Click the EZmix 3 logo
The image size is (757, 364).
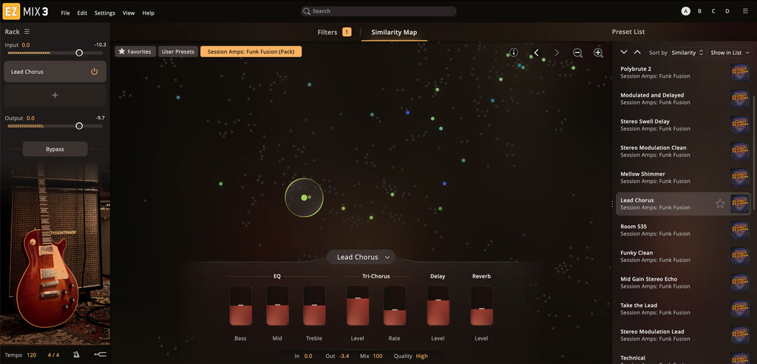click(26, 12)
